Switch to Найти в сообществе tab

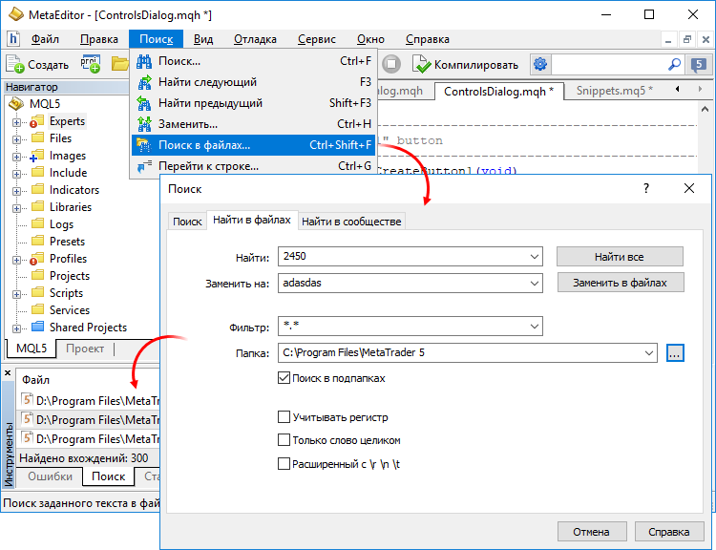pyautogui.click(x=351, y=222)
